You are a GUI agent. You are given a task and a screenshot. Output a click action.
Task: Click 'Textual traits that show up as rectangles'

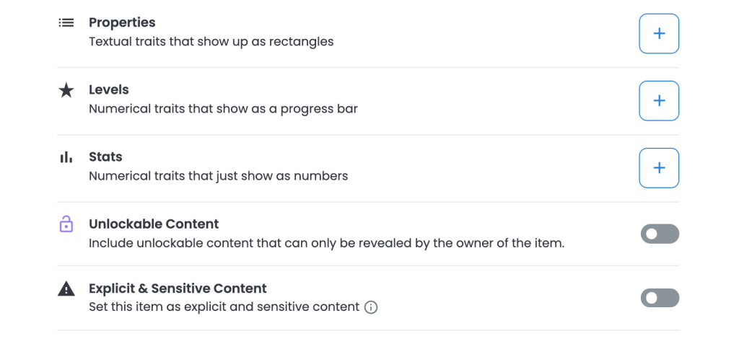point(211,42)
